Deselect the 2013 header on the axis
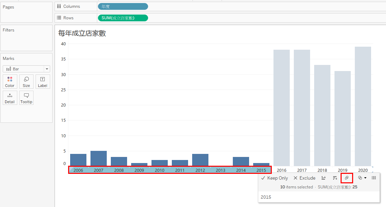Screen dimensions: 386x207 point(220,170)
